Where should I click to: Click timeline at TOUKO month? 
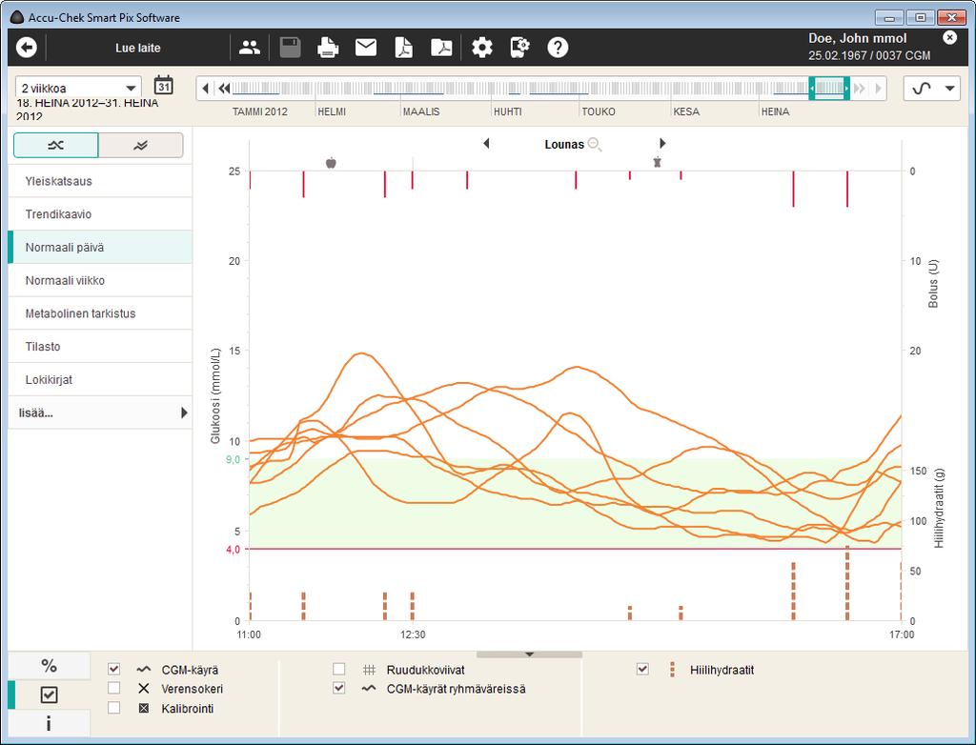pyautogui.click(x=599, y=111)
